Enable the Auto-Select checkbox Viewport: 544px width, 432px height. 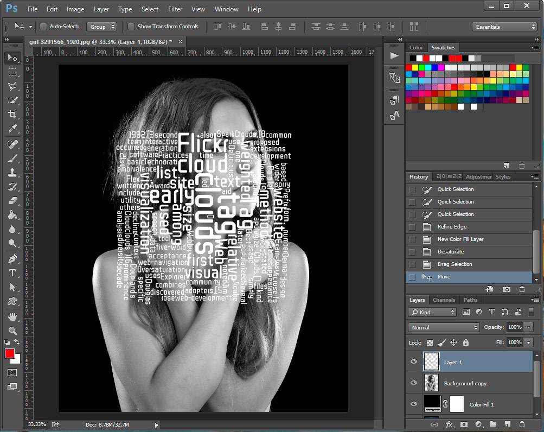click(43, 27)
